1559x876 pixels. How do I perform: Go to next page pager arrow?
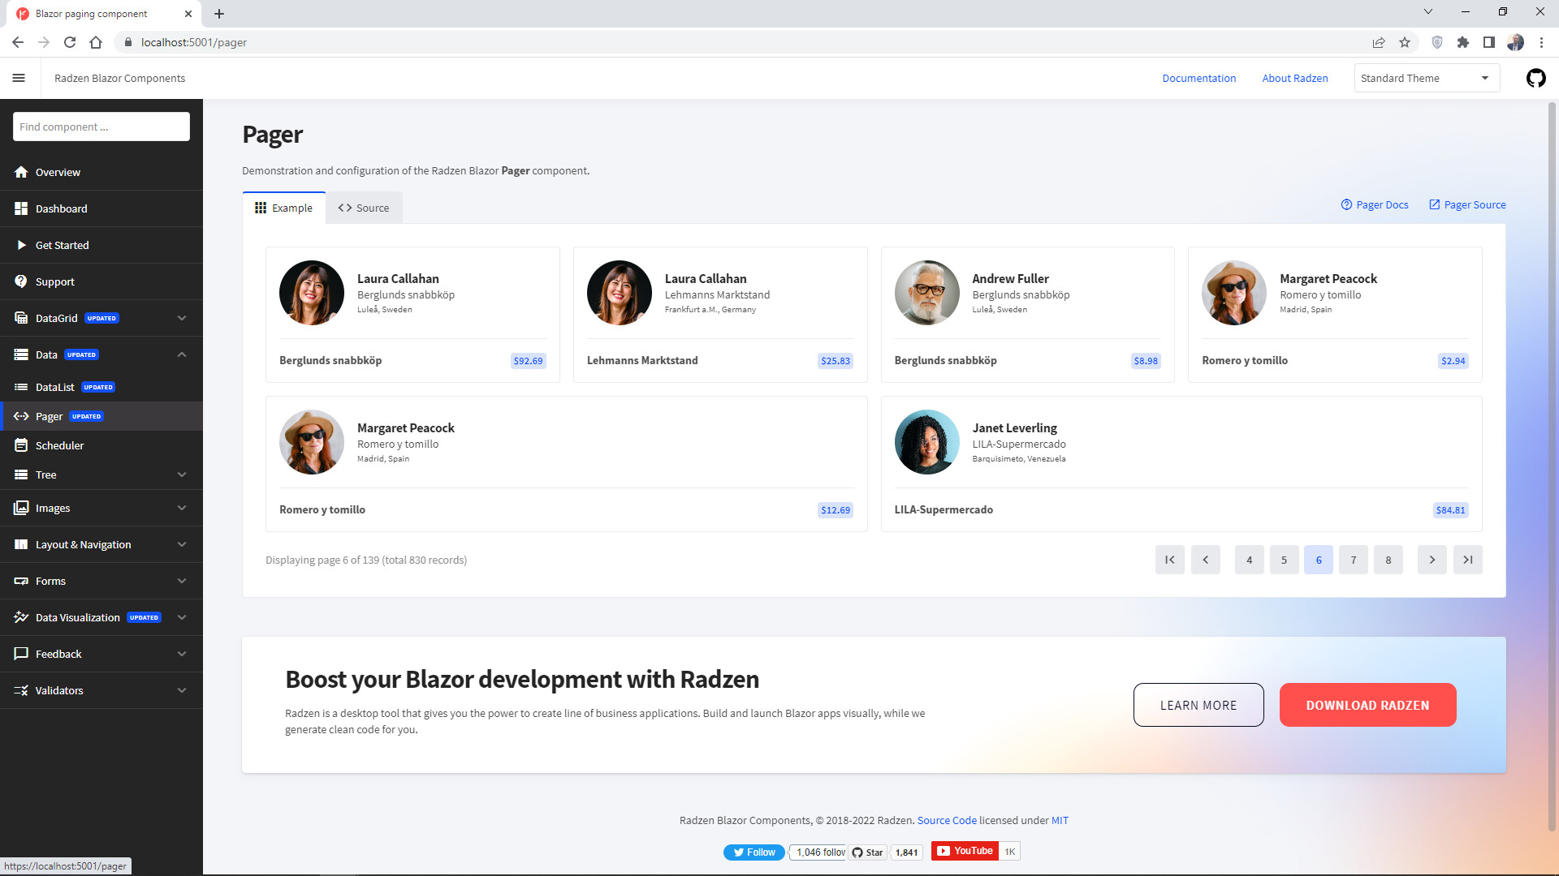pos(1432,560)
